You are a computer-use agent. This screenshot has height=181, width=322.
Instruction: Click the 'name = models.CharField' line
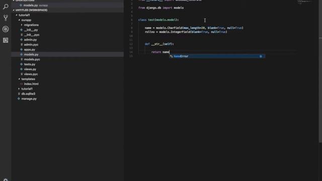pos(194,28)
